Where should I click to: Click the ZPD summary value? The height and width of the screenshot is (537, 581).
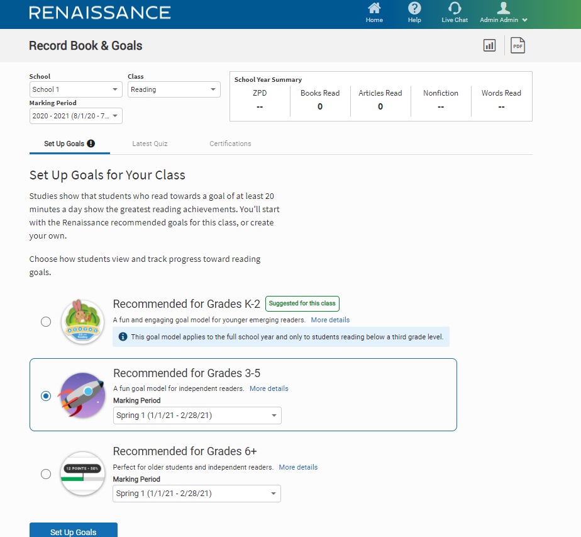click(x=260, y=107)
